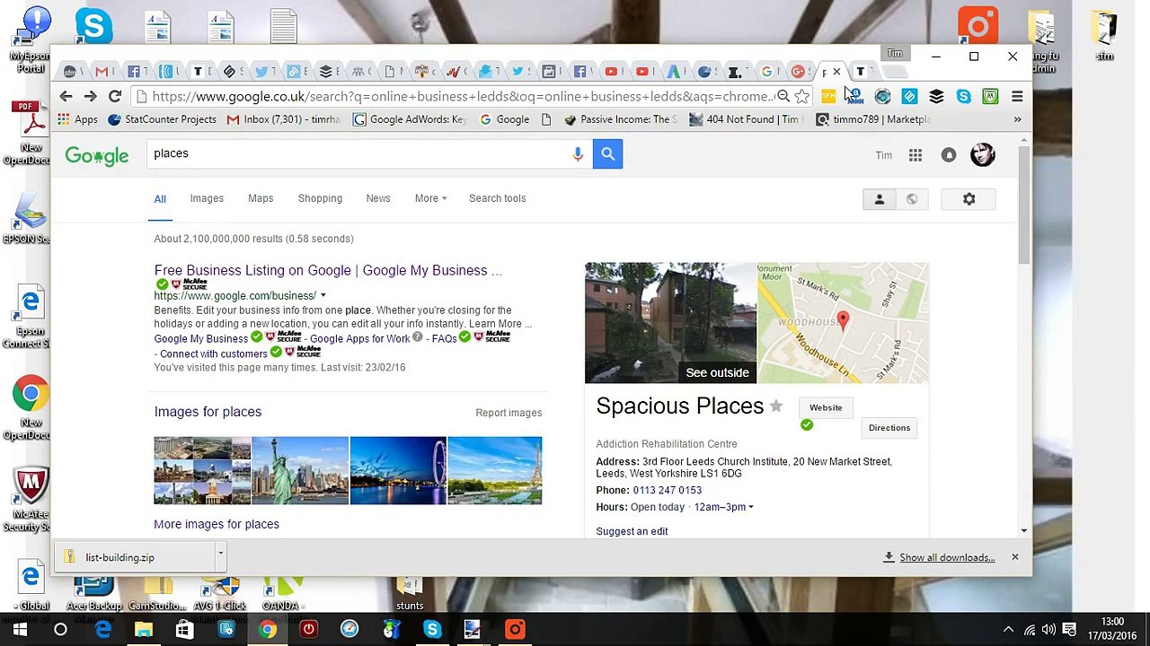Switch to the News tab

378,198
